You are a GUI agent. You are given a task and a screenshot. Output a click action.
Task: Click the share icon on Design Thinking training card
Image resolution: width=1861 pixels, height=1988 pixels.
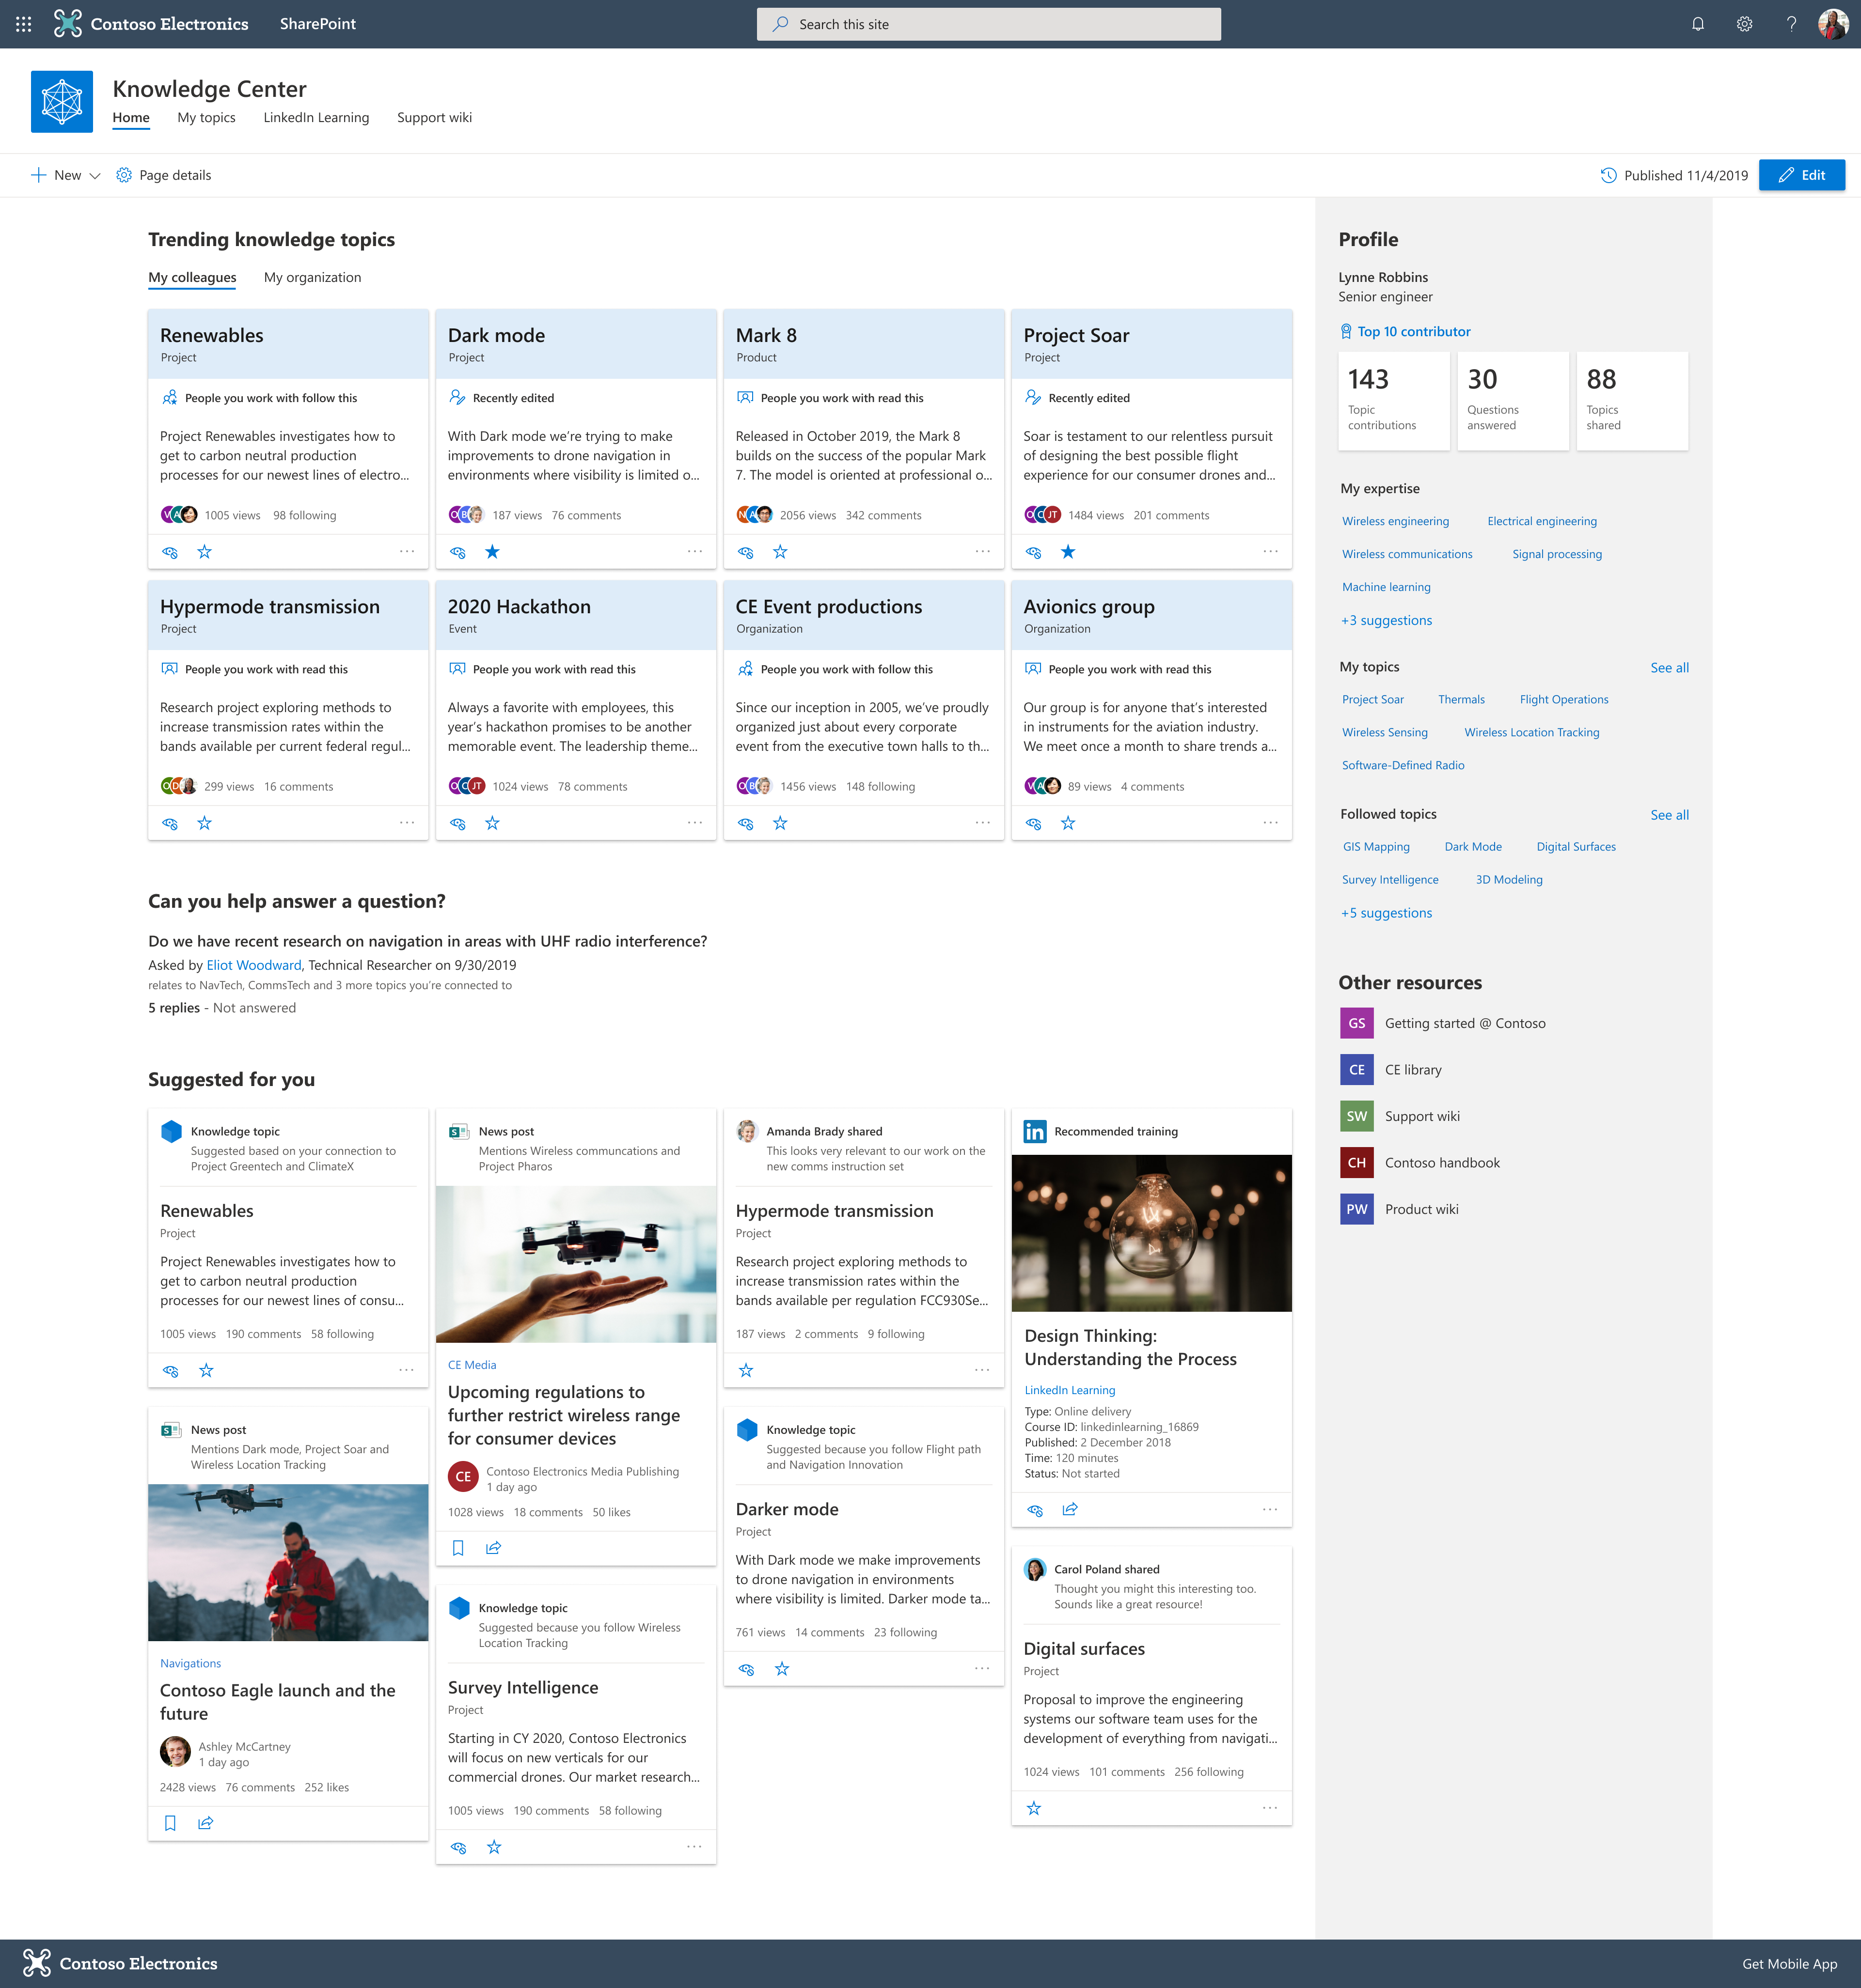[x=1070, y=1509]
